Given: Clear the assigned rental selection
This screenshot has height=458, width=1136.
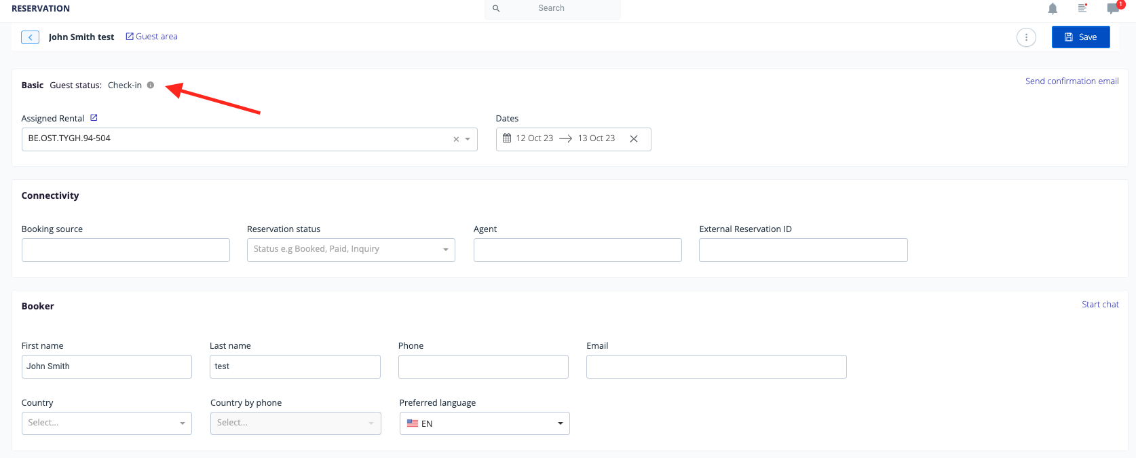Looking at the screenshot, I should tap(456, 140).
